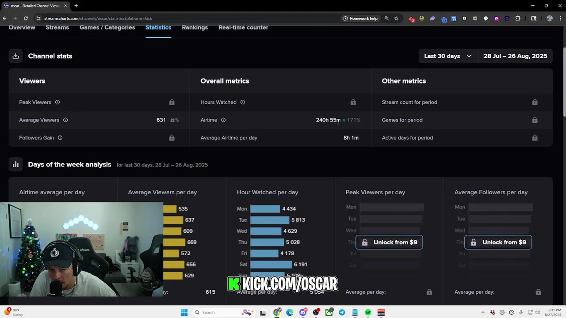Go back to the previous page
Image resolution: width=566 pixels, height=318 pixels.
(x=4, y=19)
